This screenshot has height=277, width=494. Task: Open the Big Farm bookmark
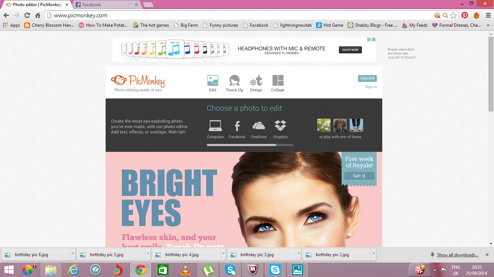click(x=186, y=25)
